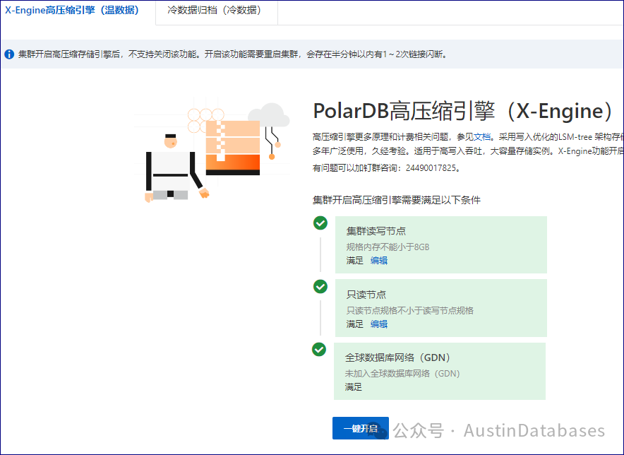Click the text 规格内存不能小于8GB

(x=388, y=247)
